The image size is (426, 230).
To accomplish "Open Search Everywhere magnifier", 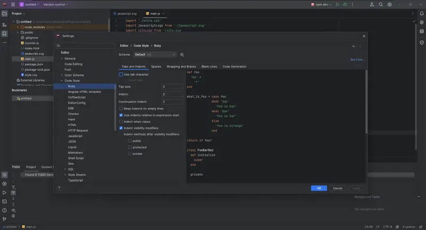I will [x=381, y=5].
